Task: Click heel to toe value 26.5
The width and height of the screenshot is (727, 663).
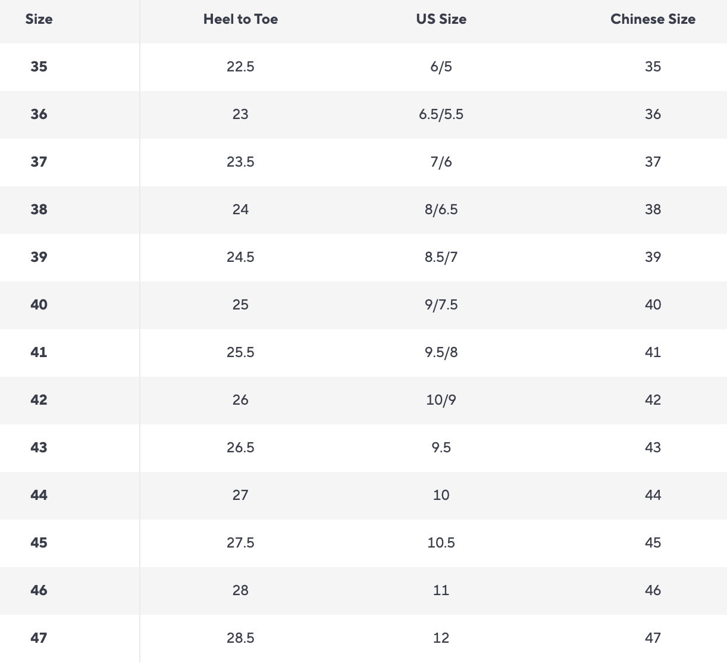Action: click(240, 448)
